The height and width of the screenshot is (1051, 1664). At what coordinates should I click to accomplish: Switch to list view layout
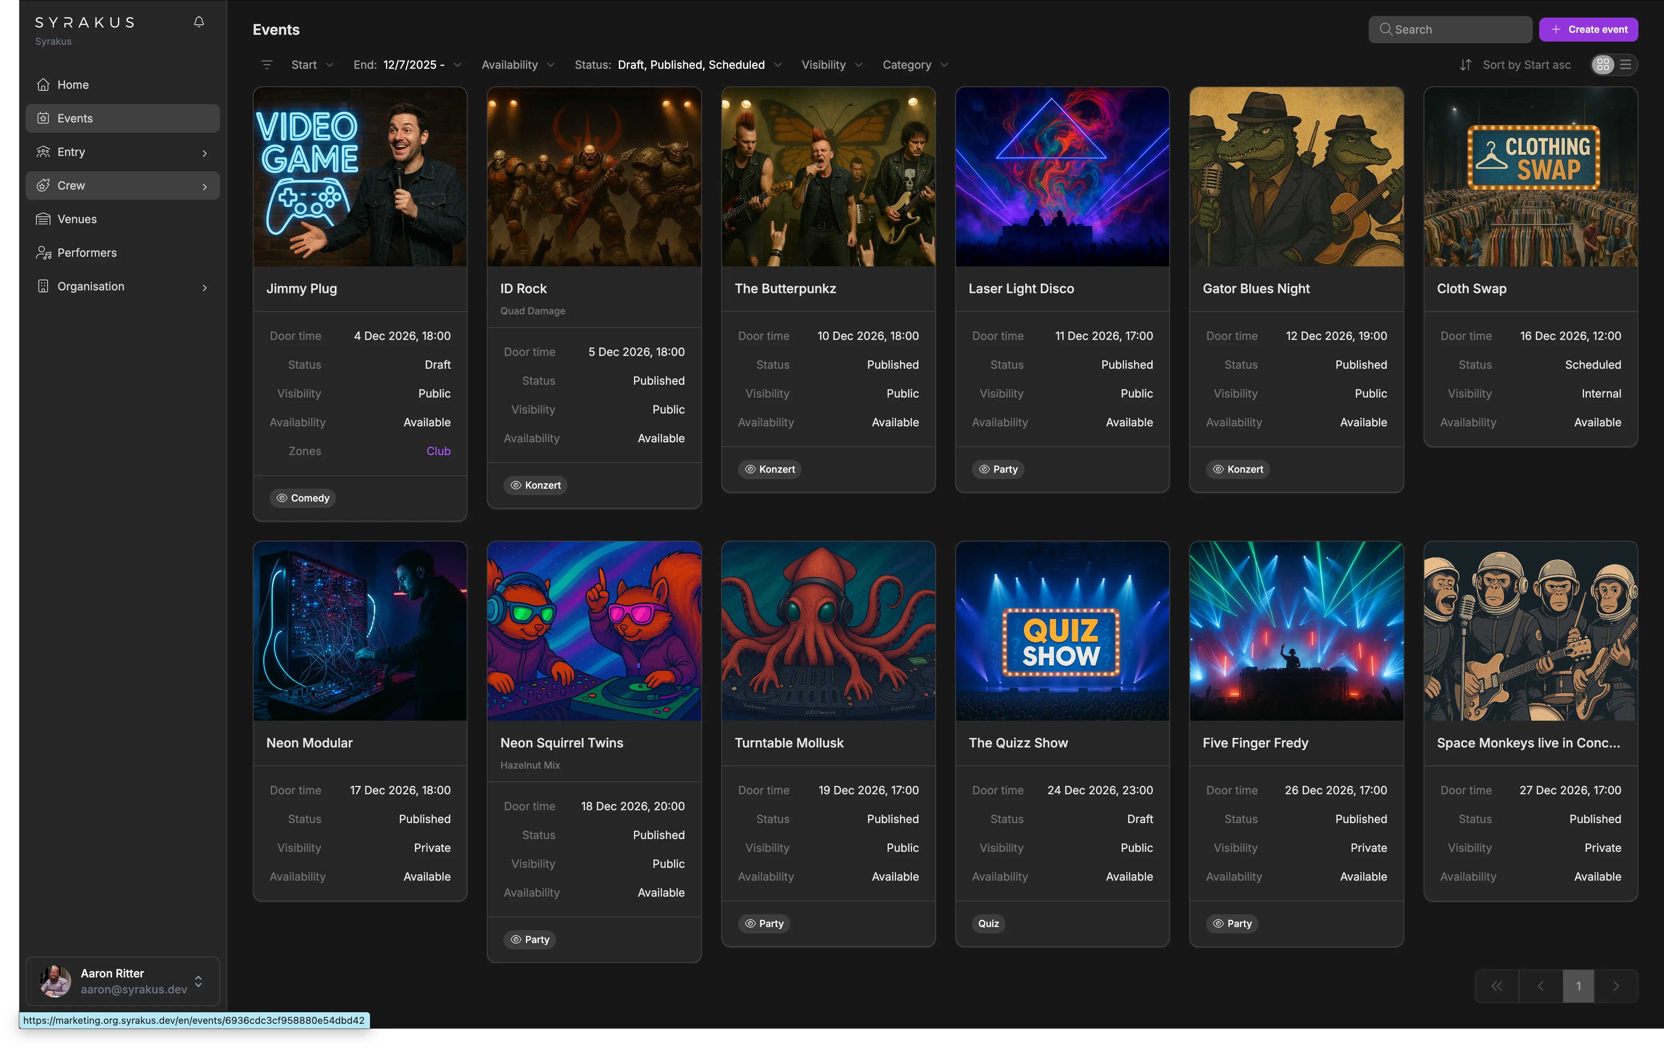1625,65
